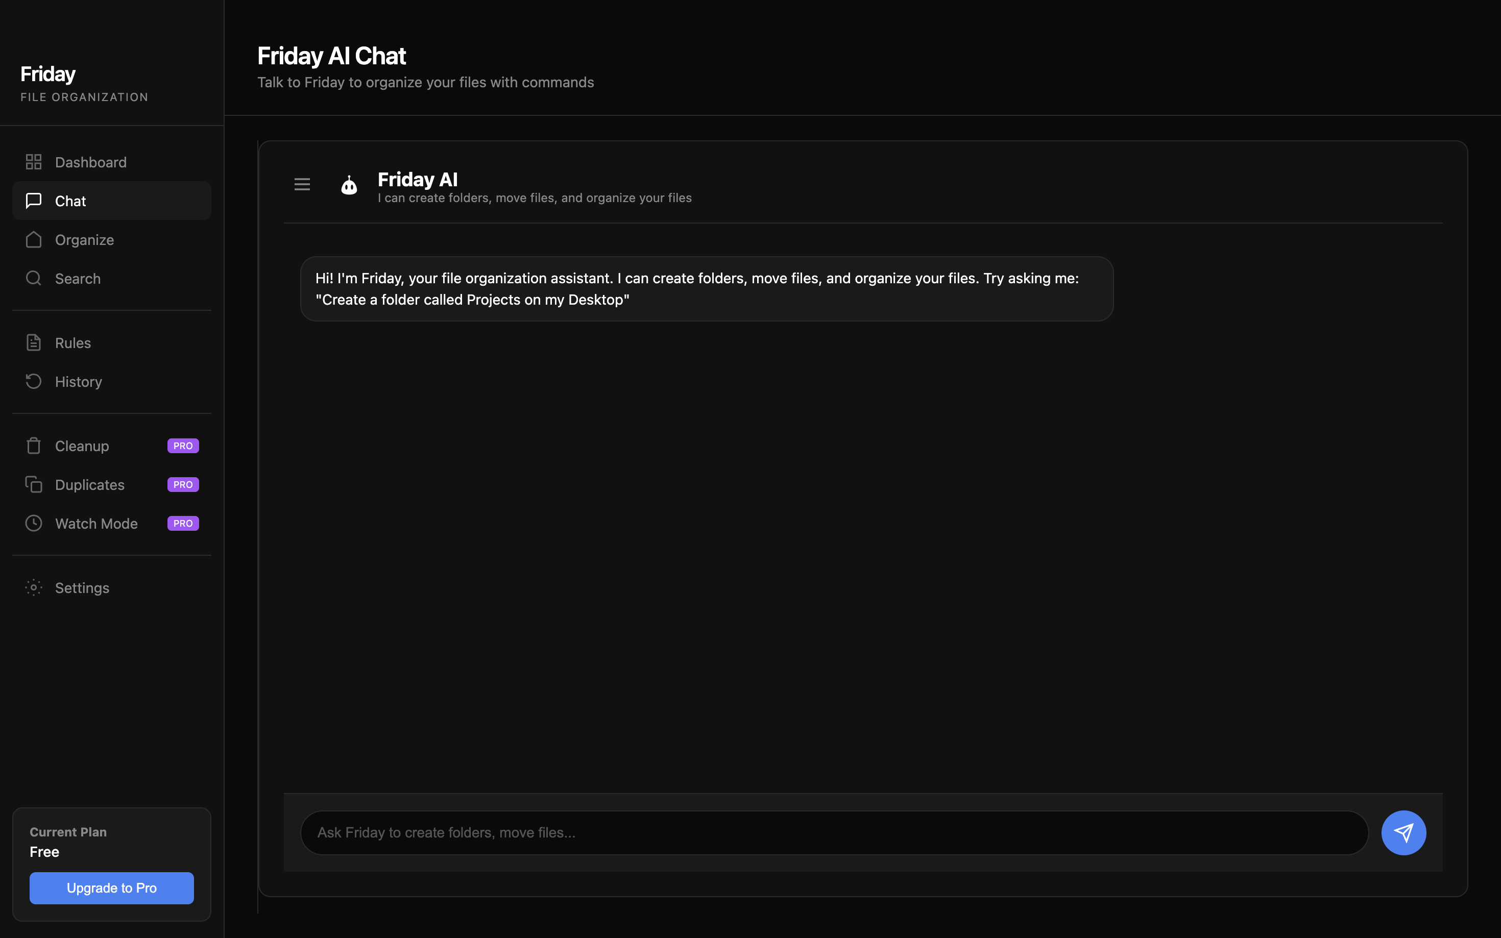Click the Friday welcome message bubble
The width and height of the screenshot is (1501, 938).
(x=706, y=288)
